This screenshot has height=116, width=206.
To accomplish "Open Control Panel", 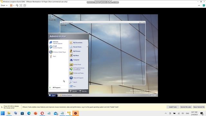I will click(x=75, y=64).
